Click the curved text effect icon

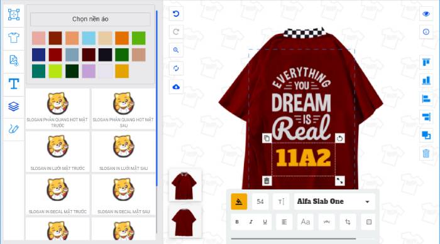pyautogui.click(x=327, y=222)
